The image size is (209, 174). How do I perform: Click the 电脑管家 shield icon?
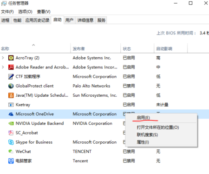[11, 161]
